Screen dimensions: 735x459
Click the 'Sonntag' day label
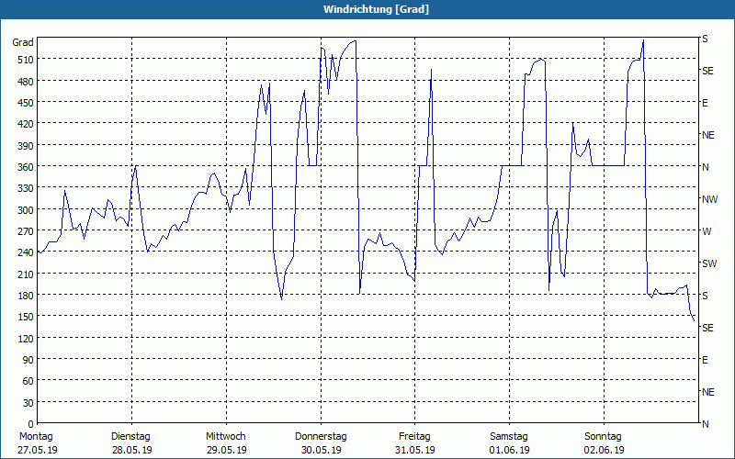[604, 437]
